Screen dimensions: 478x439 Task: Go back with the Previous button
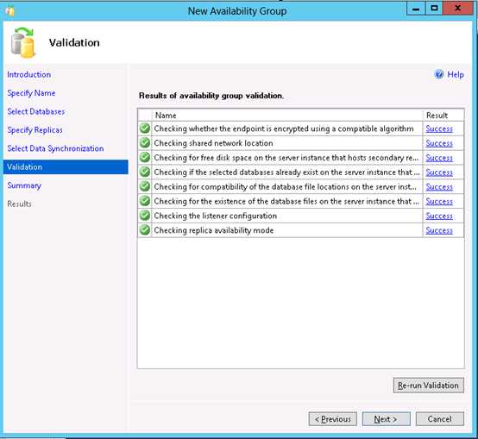point(332,419)
